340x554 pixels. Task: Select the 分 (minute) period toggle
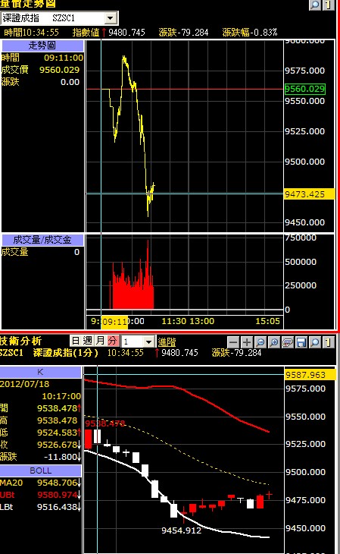(113, 341)
